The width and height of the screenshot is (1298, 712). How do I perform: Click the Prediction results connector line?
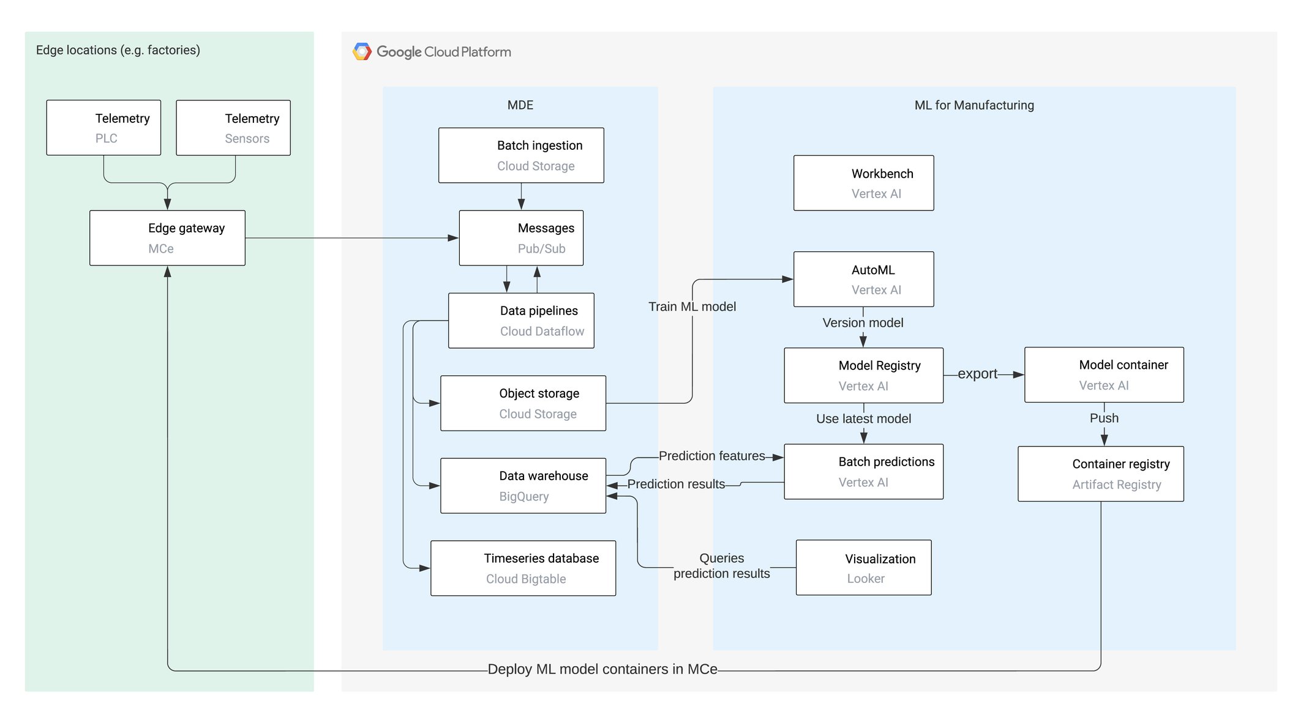pos(677,484)
